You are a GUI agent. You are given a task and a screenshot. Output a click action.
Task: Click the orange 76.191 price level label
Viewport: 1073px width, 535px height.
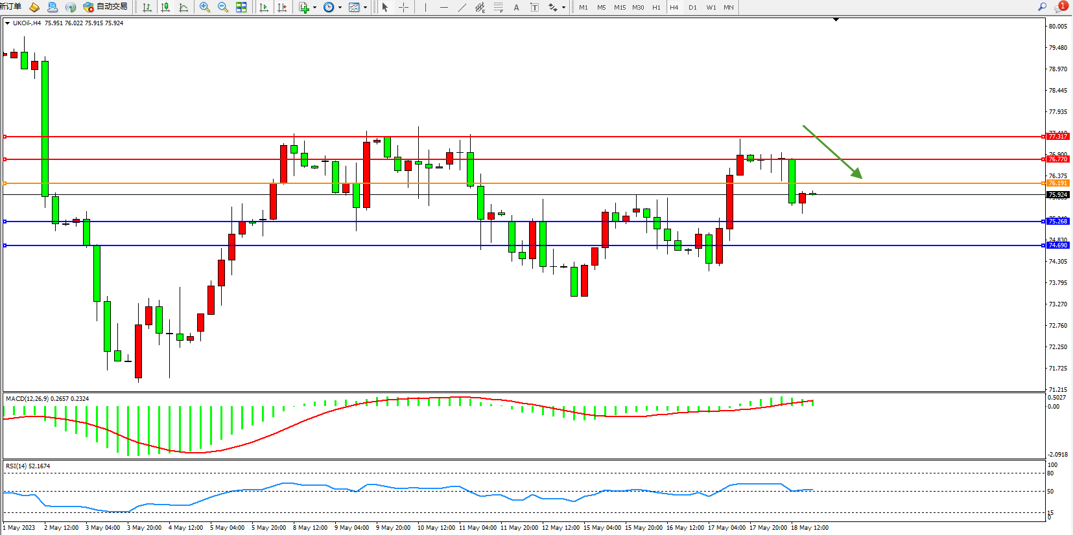pos(1057,183)
